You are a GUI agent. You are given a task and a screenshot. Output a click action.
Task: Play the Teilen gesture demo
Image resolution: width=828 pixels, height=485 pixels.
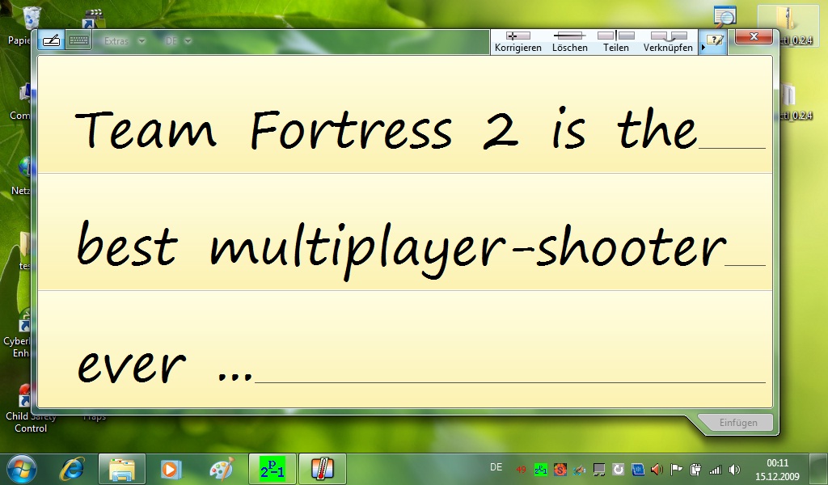point(615,42)
